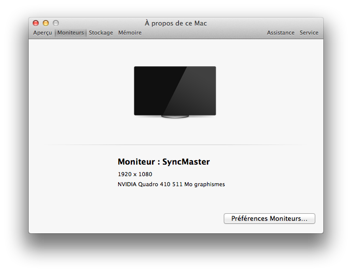The height and width of the screenshot is (273, 352).
Task: Go to the Mémoire tab
Action: (130, 33)
